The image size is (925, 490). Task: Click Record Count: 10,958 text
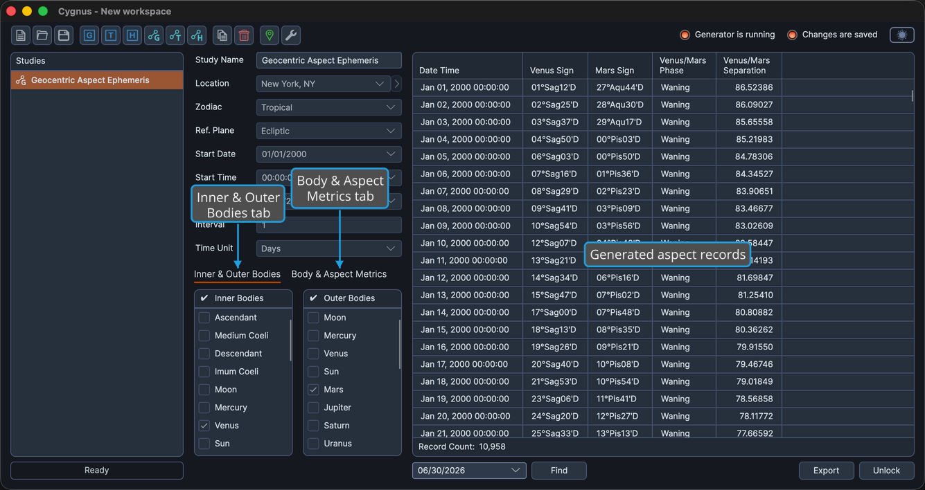tap(462, 447)
